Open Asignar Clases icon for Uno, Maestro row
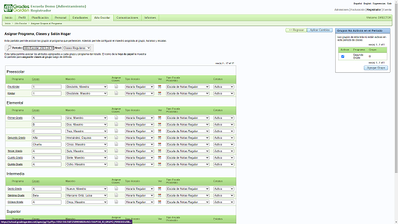This screenshot has width=398, height=224. pos(116,118)
